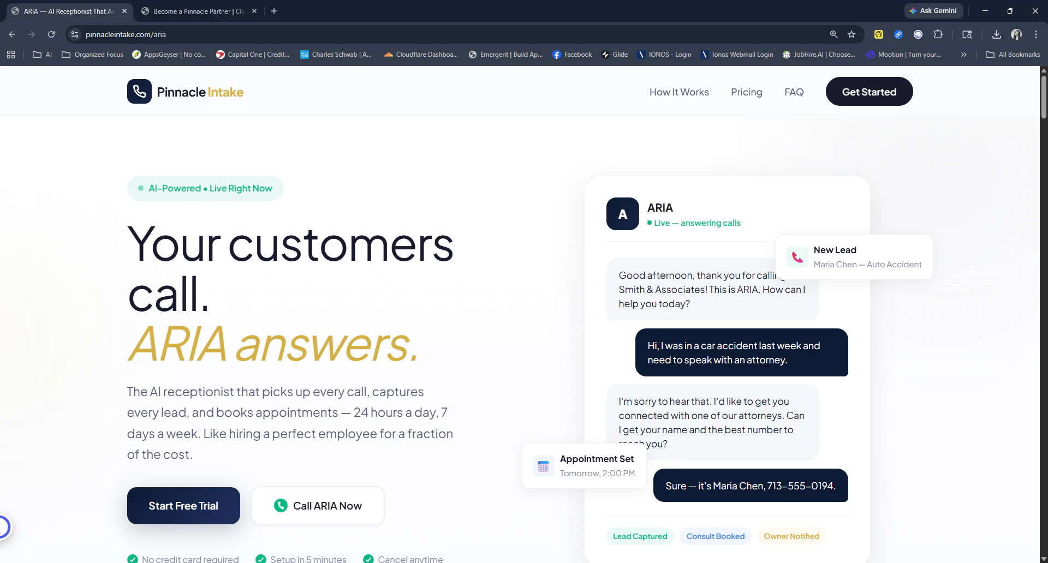
Task: Open the AppsGeyser bookmark
Action: coord(169,55)
